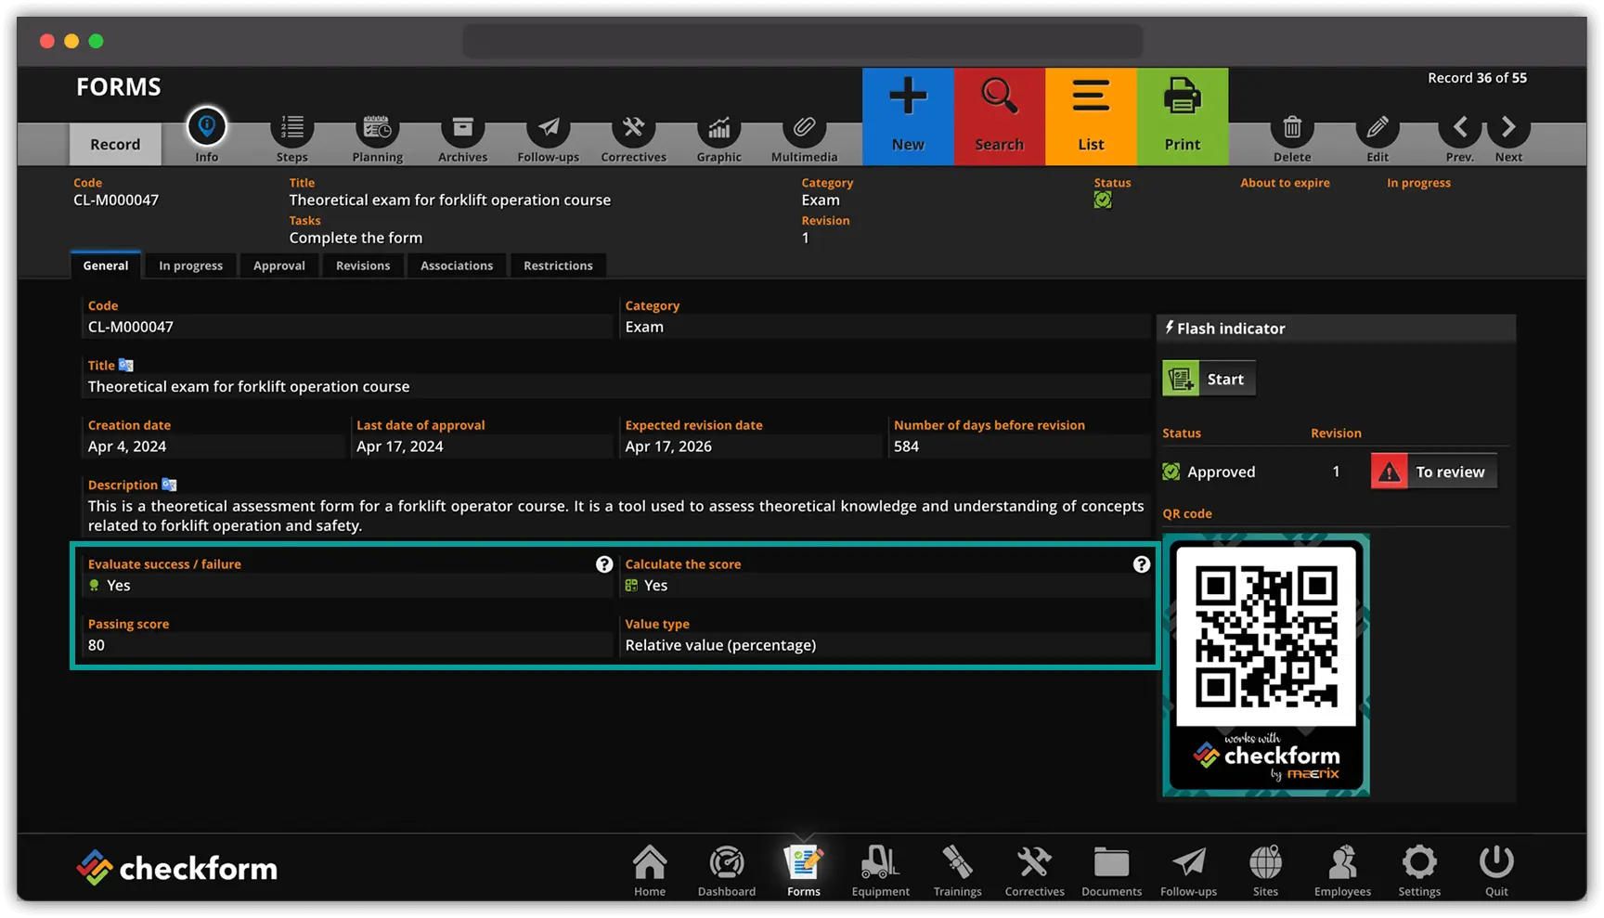
Task: Click the Description text field
Action: [x=616, y=515]
